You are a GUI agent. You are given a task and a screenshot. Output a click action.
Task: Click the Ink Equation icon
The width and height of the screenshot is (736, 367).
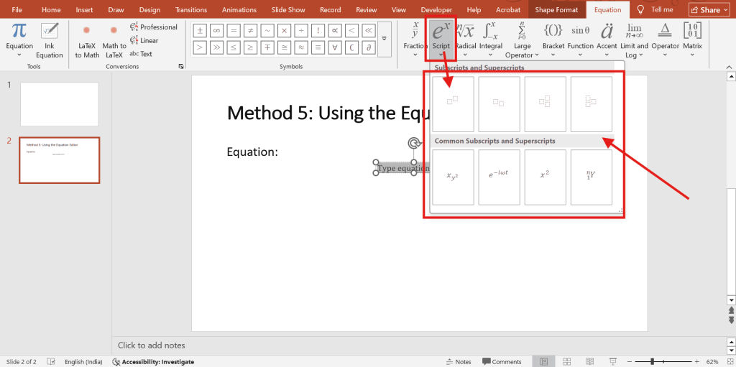[50, 40]
